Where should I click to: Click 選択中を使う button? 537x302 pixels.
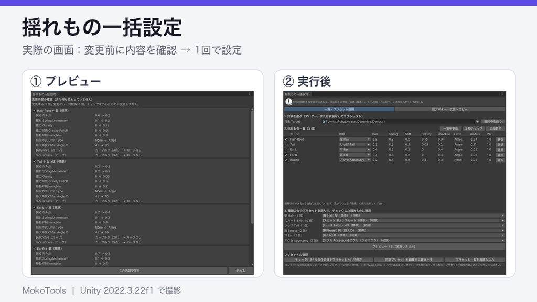click(x=492, y=121)
